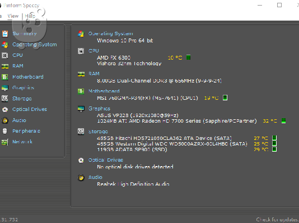Image resolution: width=299 pixels, height=223 pixels.
Task: Switch to the RAM sidebar section
Action: pyautogui.click(x=18, y=66)
